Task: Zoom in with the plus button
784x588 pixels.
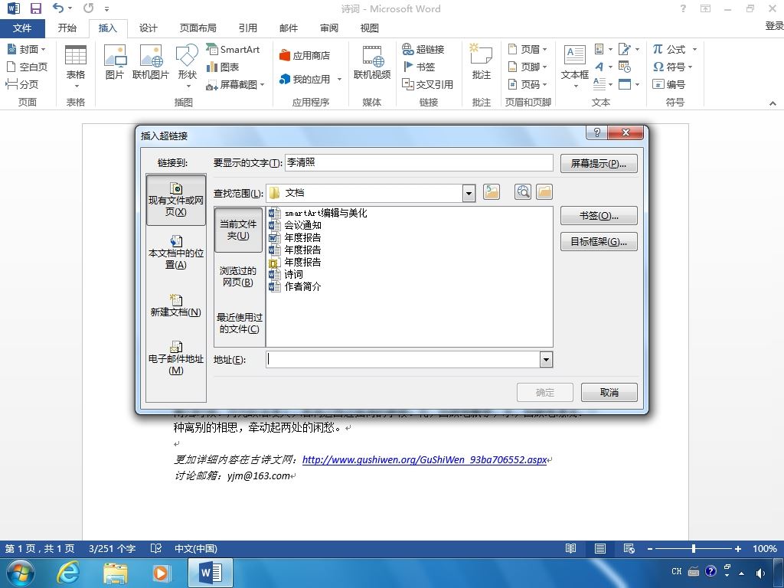Action: pyautogui.click(x=737, y=548)
